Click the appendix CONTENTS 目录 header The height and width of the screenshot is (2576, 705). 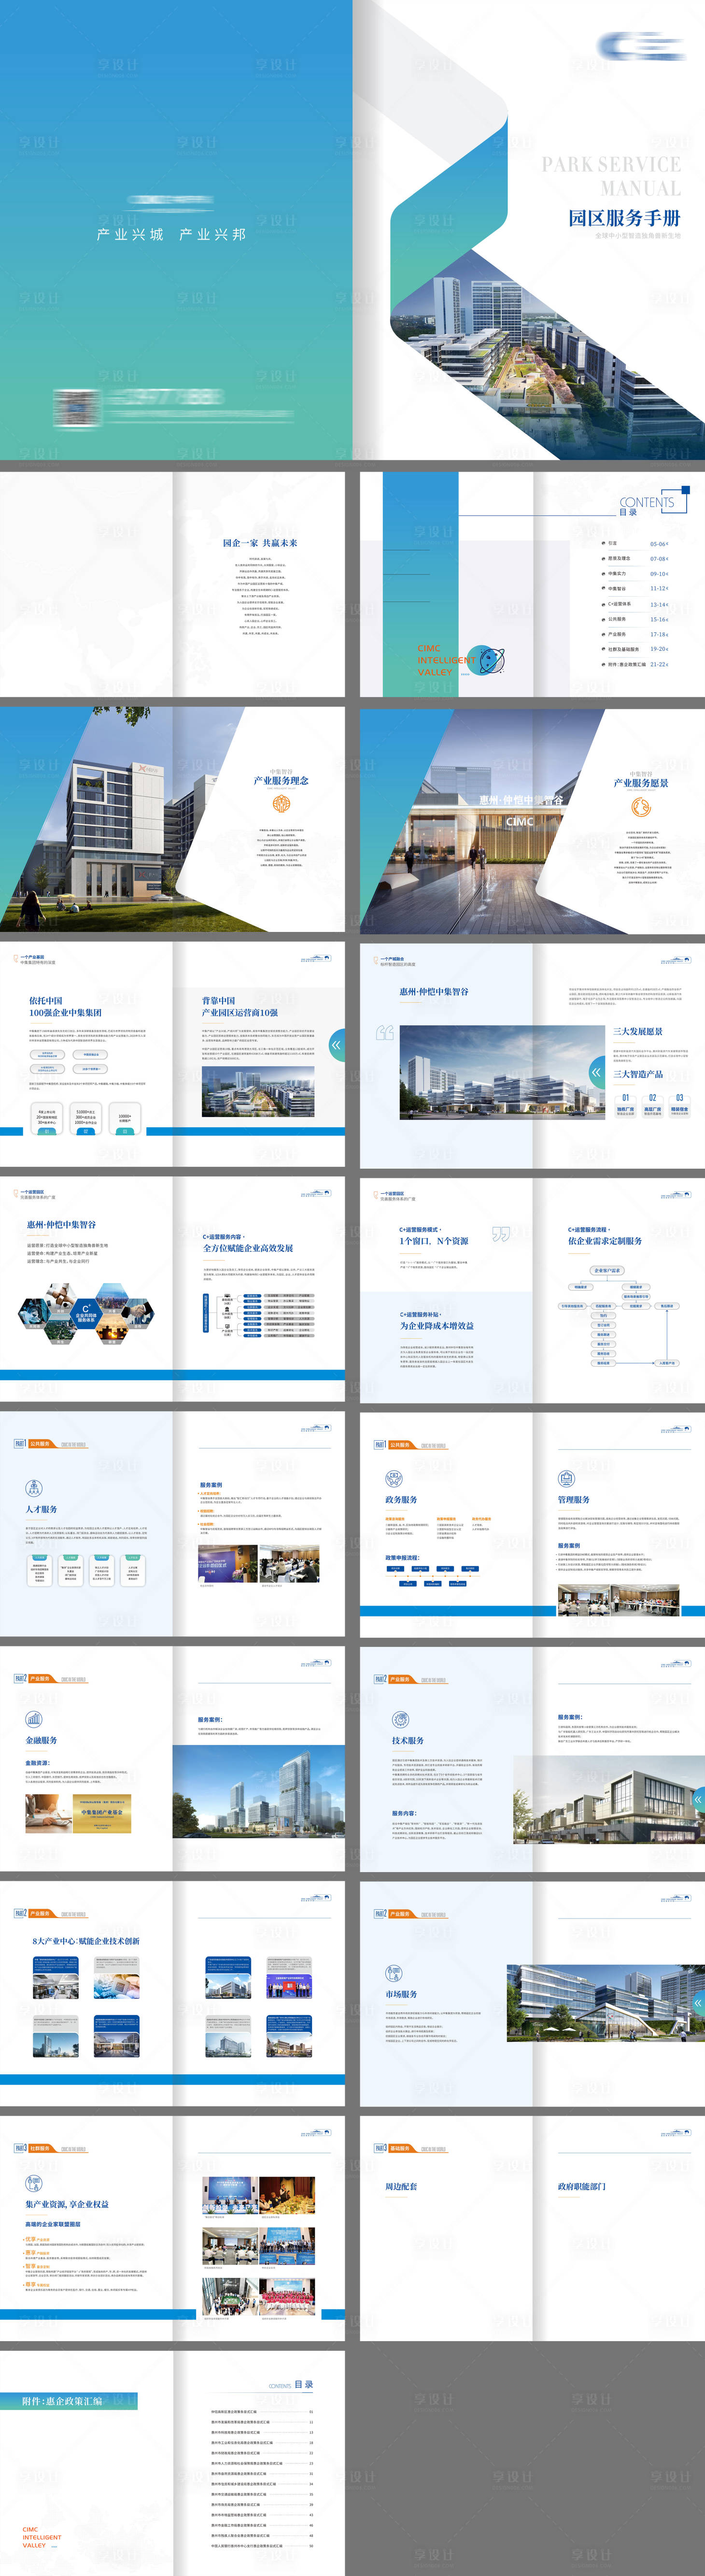tap(291, 2385)
